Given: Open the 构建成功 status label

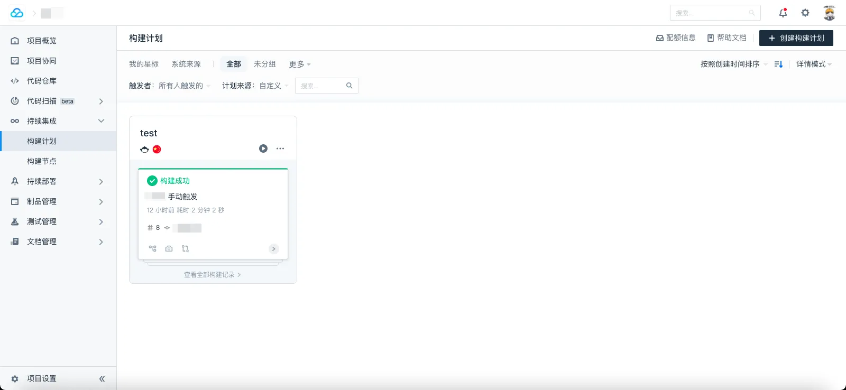Looking at the screenshot, I should tap(175, 181).
